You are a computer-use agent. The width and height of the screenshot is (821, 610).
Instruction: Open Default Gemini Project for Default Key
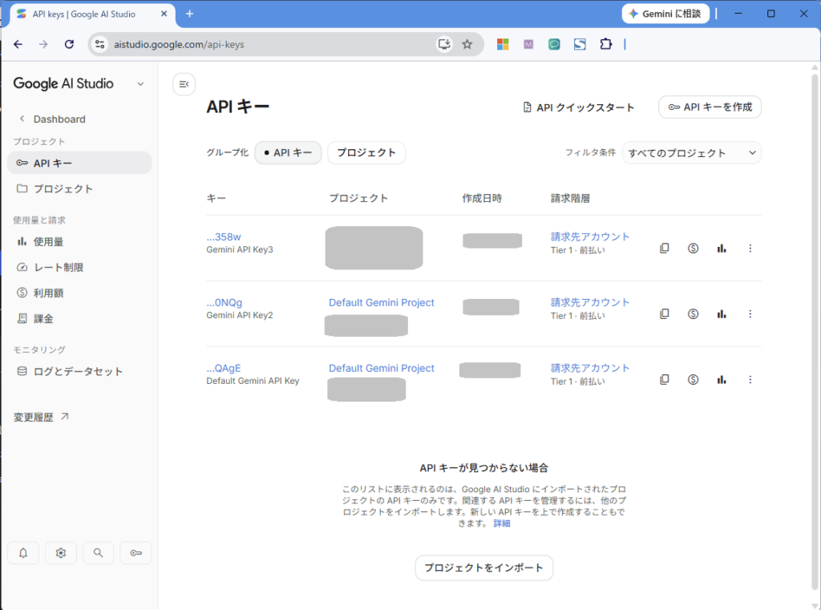381,368
